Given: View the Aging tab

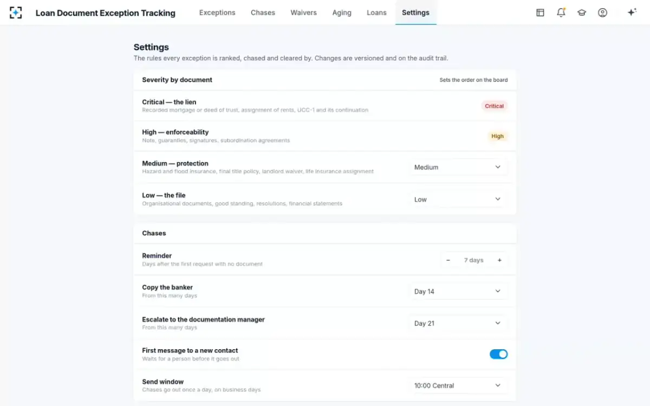Looking at the screenshot, I should [x=342, y=12].
